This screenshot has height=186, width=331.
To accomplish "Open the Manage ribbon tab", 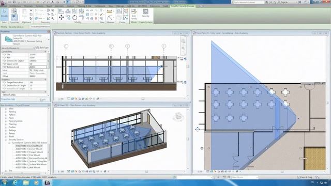I will pyautogui.click(x=120, y=6).
